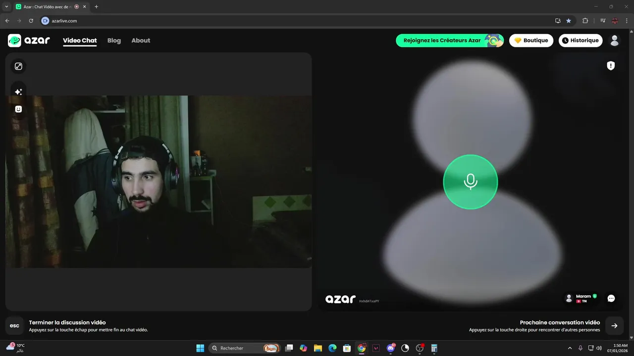
Task: Click own webcam video preview
Action: 158,182
